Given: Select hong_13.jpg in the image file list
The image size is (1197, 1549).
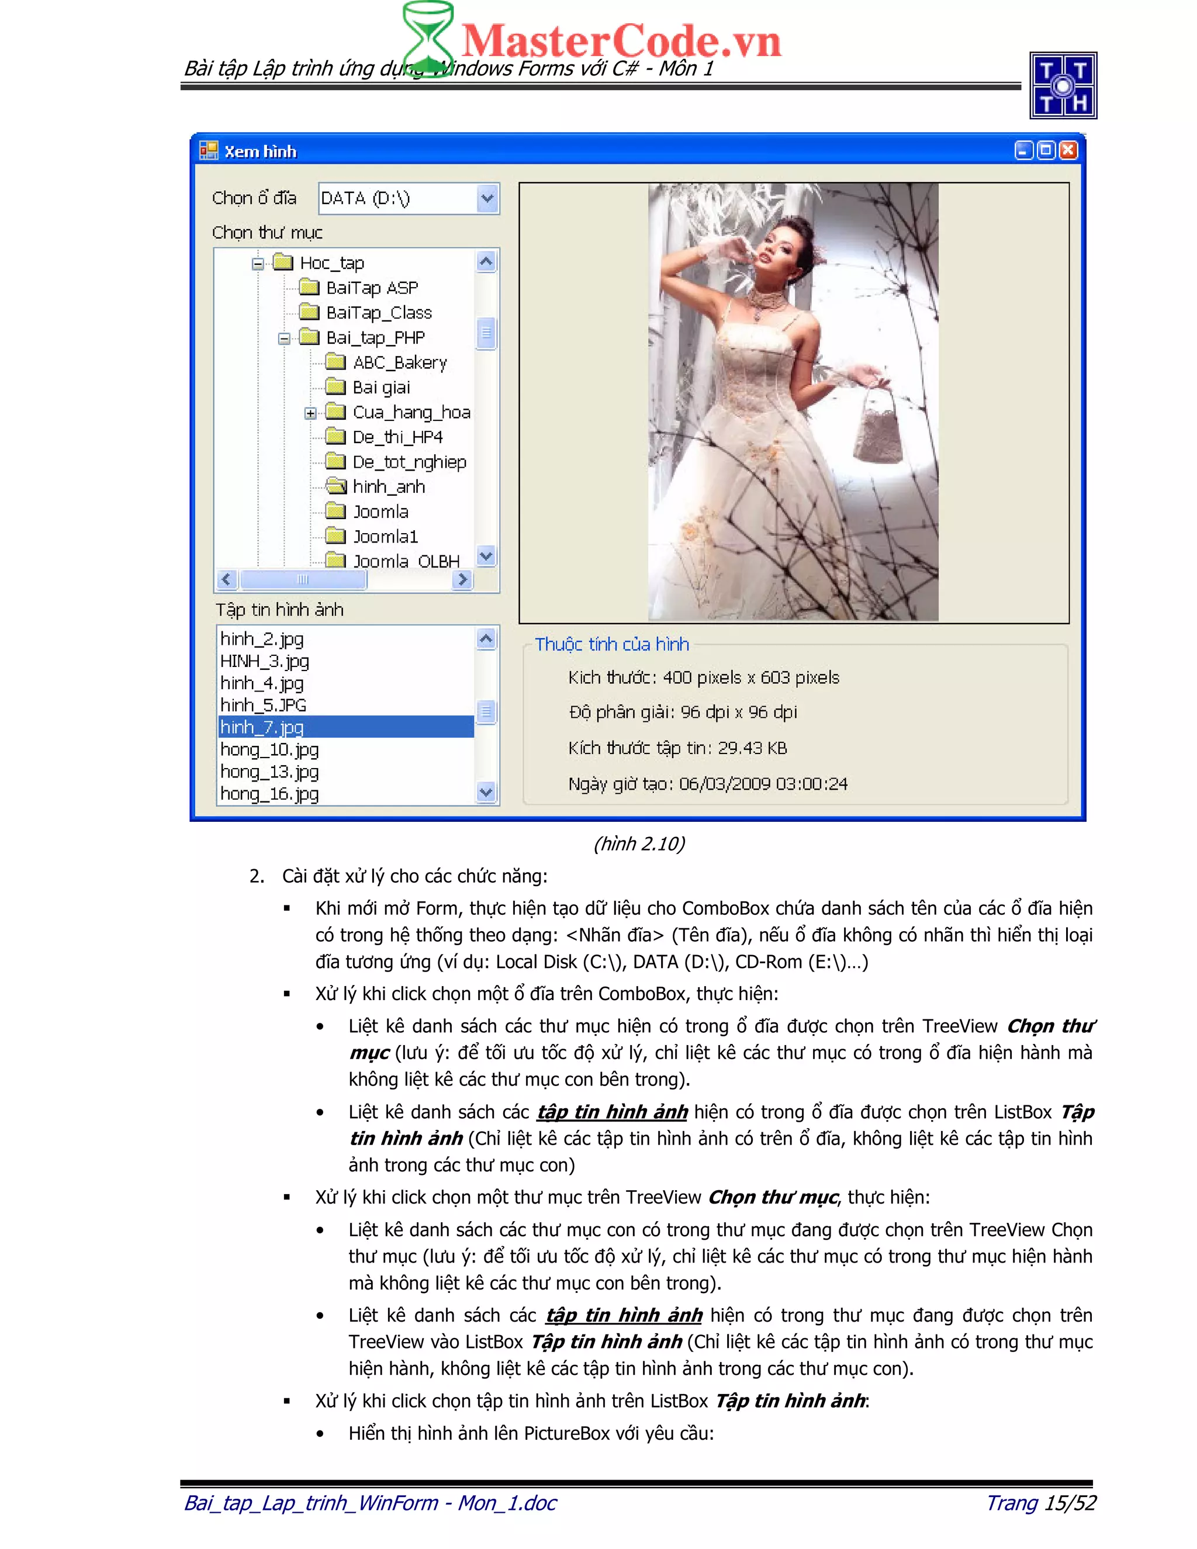Looking at the screenshot, I should 269,772.
